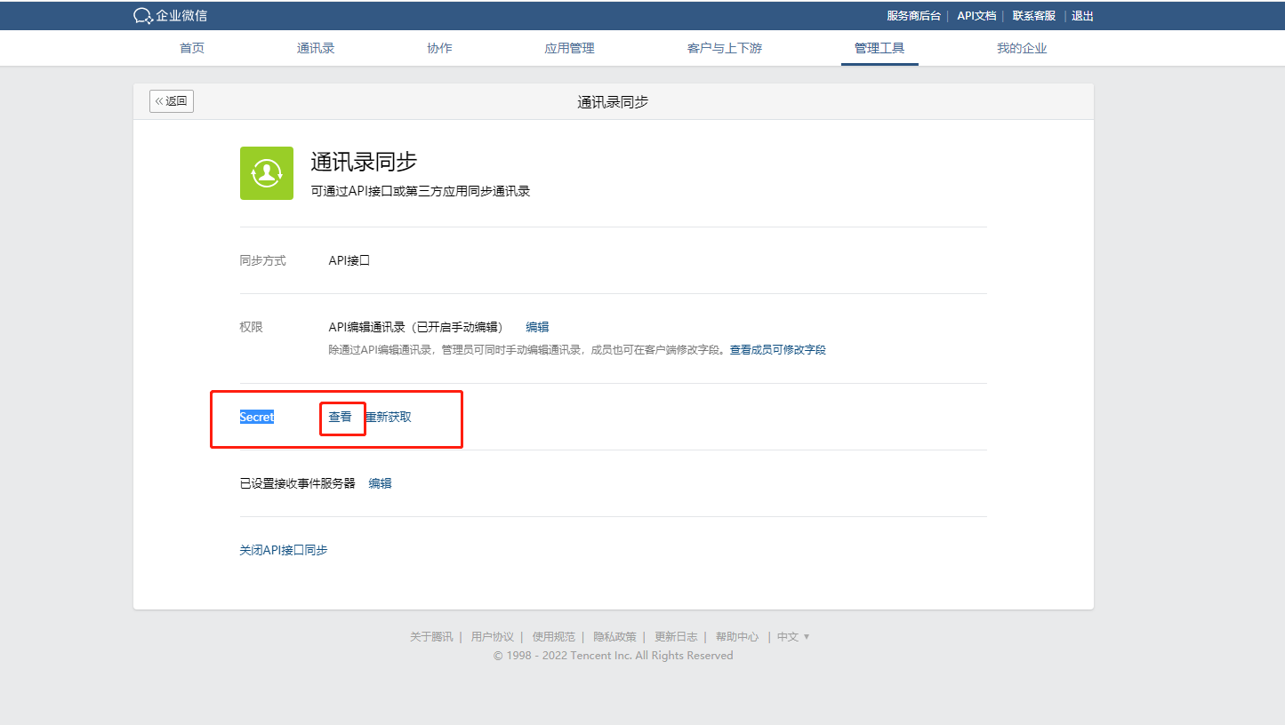Click 关闭API接口同步 link

284,550
